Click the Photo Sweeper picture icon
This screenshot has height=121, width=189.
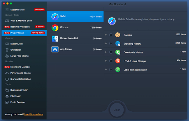click(7, 102)
